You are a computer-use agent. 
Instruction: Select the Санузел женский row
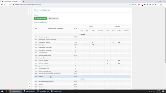(82, 61)
